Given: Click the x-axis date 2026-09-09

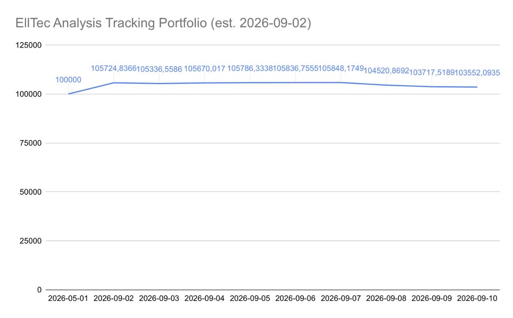Looking at the screenshot, I should pyautogui.click(x=431, y=299).
